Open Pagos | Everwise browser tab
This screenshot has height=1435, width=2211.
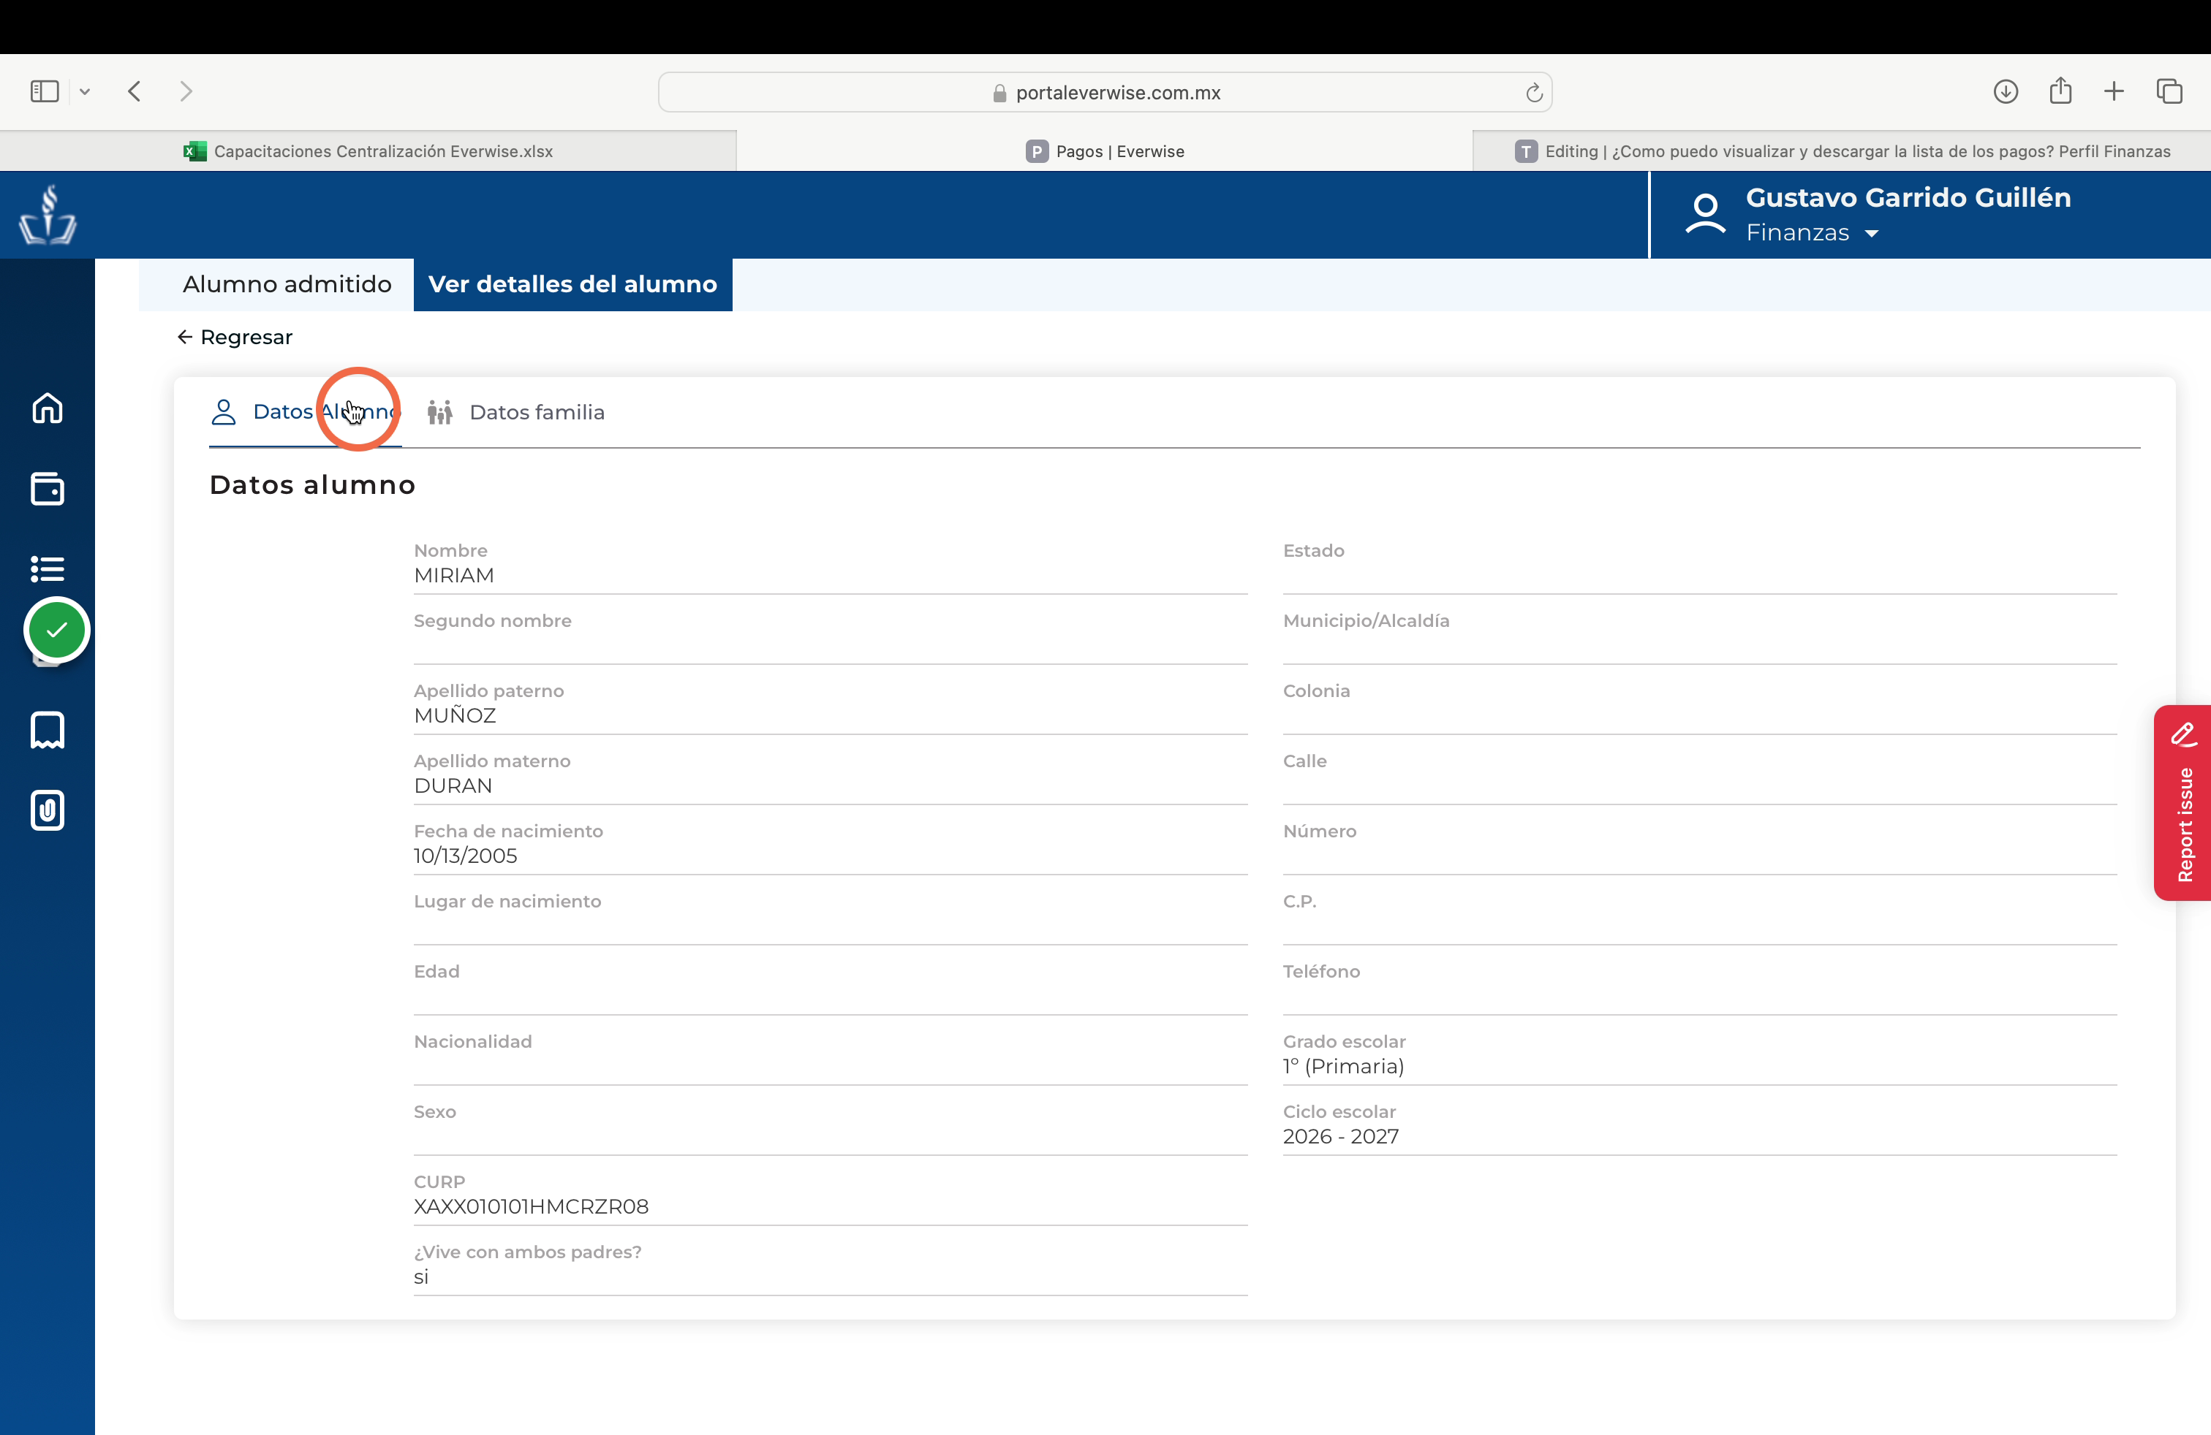click(1105, 151)
